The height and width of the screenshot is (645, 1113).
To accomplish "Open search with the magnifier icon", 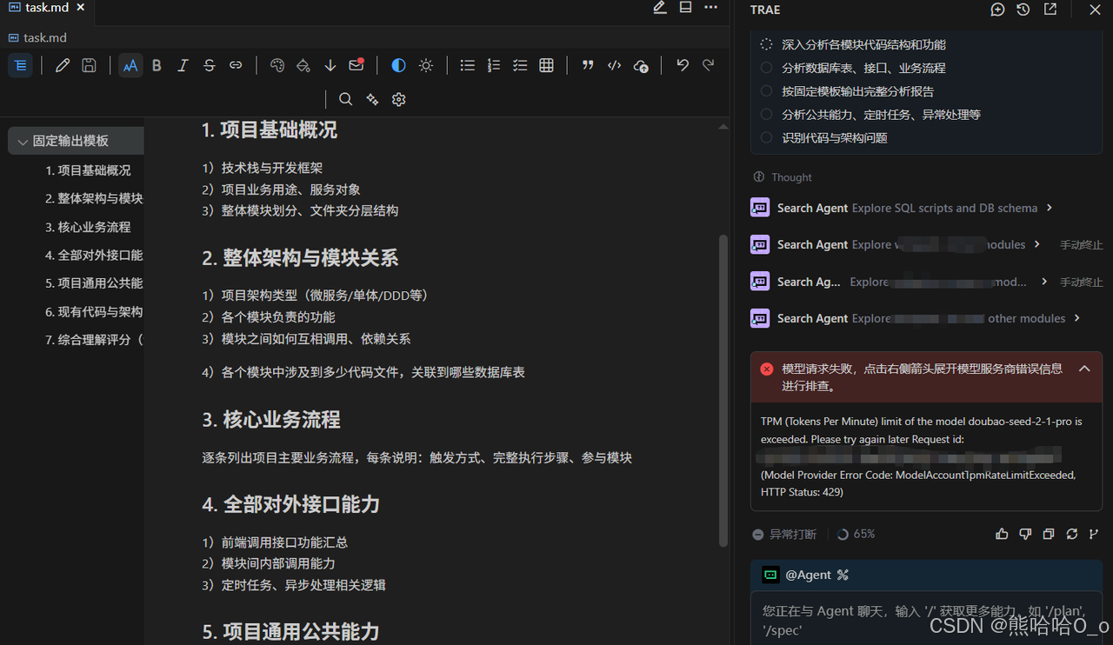I will pyautogui.click(x=345, y=99).
